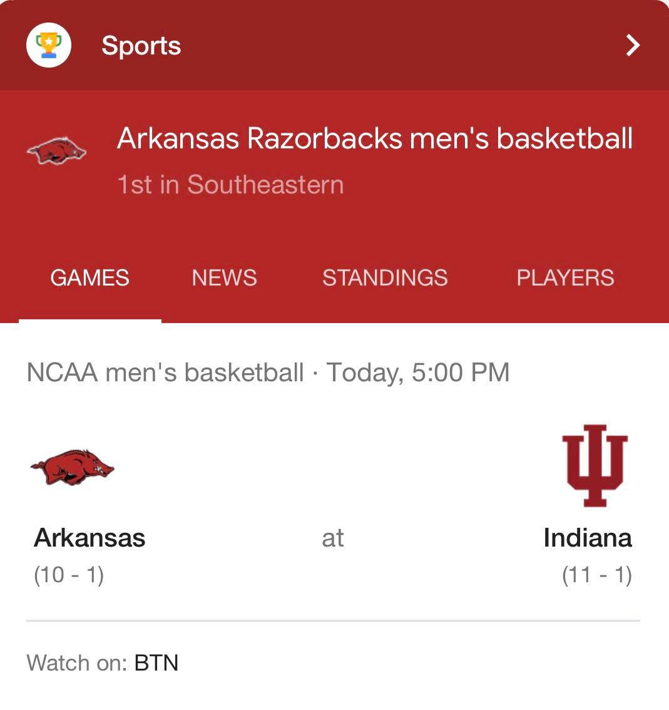Screen dimensions: 669x710
Task: Tap the Sports header label
Action: (x=141, y=46)
